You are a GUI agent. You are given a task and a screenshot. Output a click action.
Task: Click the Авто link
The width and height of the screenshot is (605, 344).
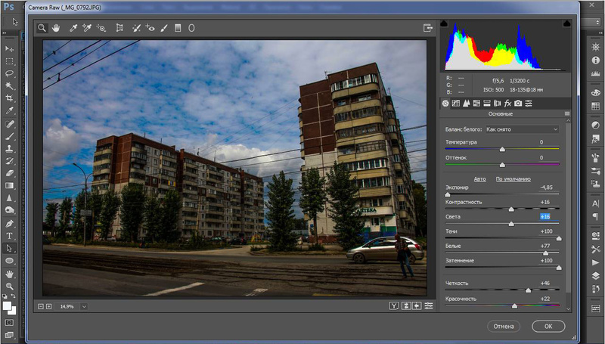coord(479,178)
